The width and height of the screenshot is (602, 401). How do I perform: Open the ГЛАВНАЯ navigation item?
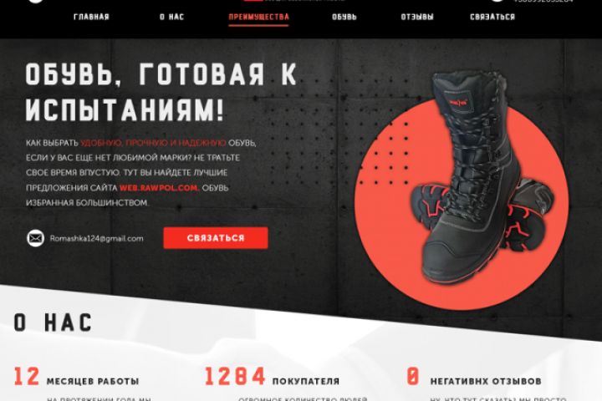click(91, 17)
